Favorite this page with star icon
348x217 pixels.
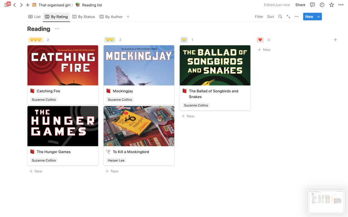tap(331, 5)
